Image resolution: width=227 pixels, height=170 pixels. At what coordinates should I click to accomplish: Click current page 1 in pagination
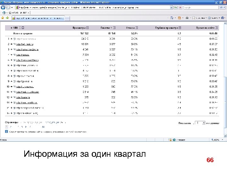click(x=7, y=127)
